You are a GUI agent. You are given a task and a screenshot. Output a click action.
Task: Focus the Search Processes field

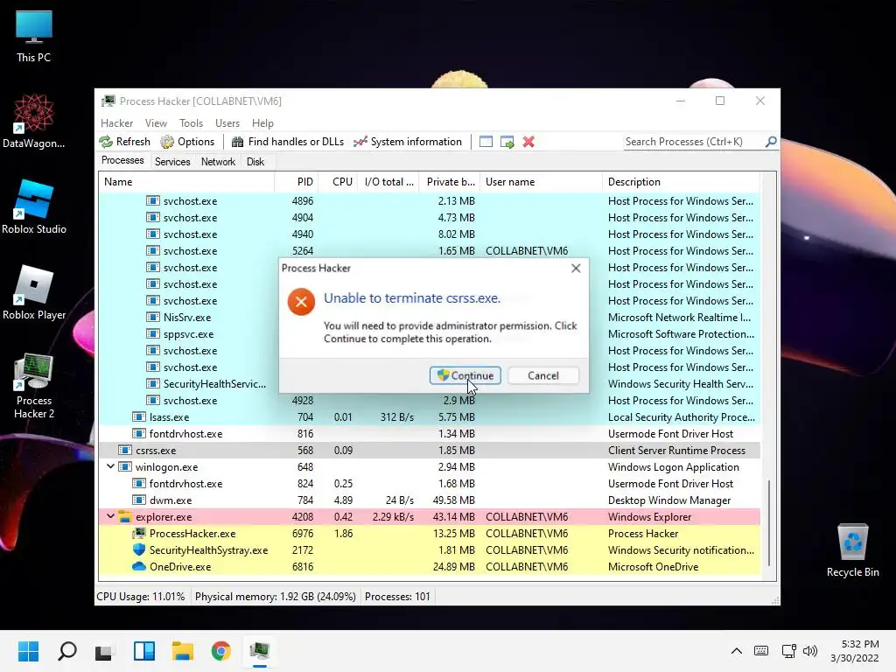[x=694, y=141]
